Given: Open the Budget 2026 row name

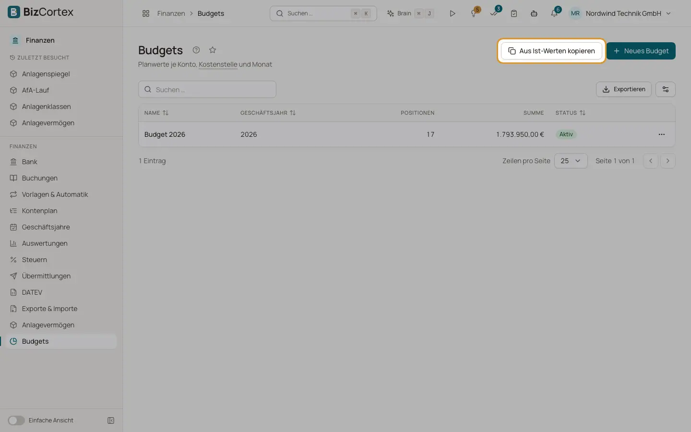Looking at the screenshot, I should click(x=165, y=134).
